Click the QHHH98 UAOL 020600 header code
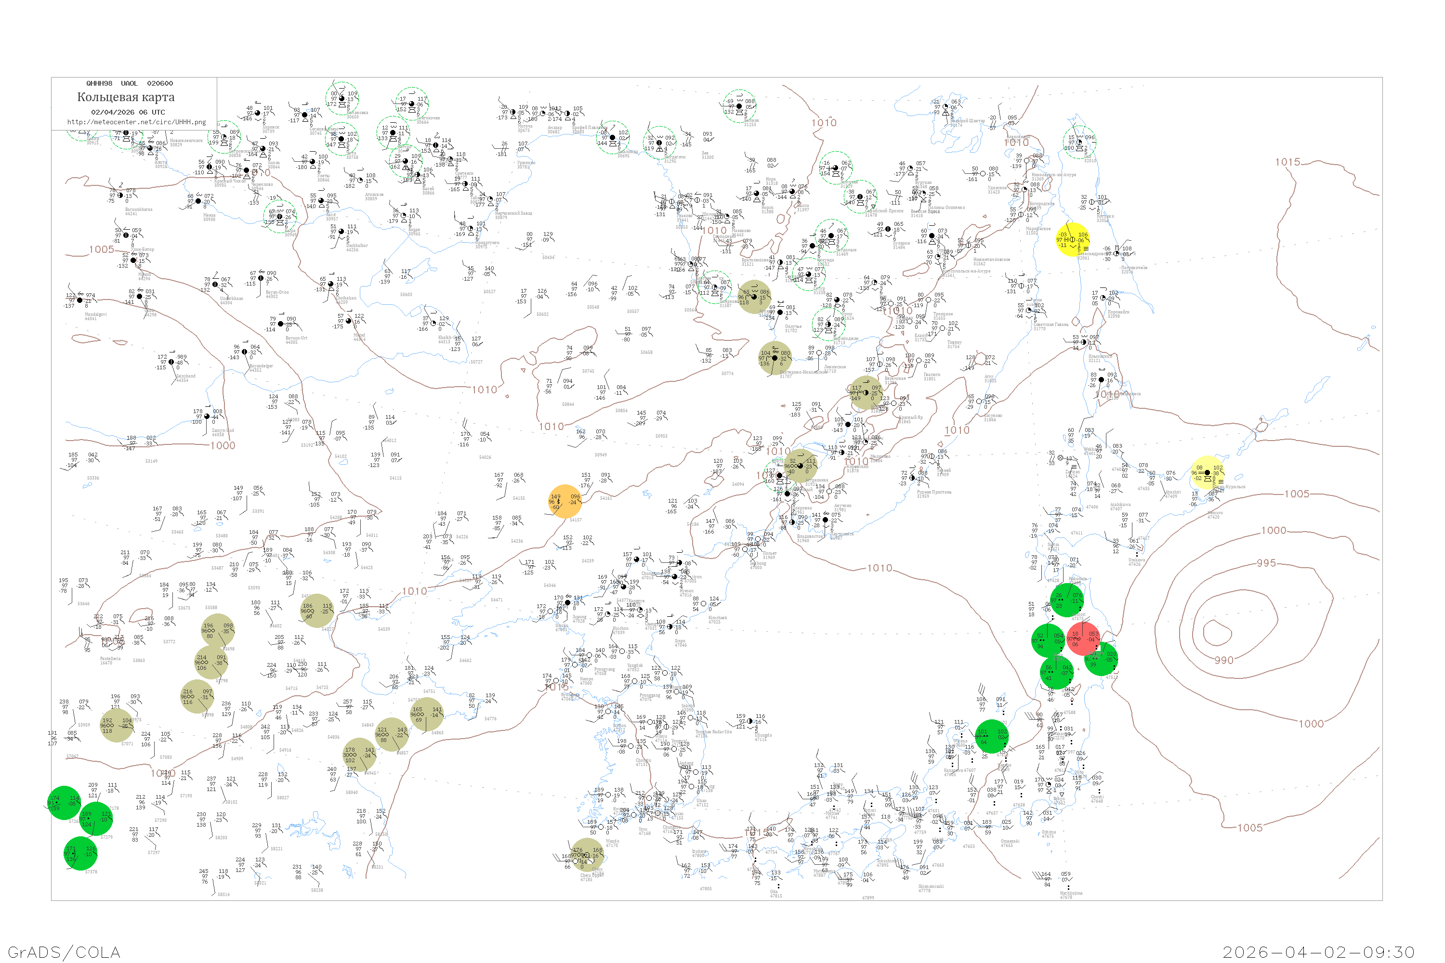Screen dimensions: 1445x963 click(129, 83)
